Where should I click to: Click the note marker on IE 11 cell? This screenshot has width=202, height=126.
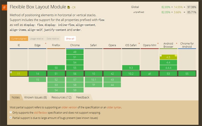coord(11,72)
